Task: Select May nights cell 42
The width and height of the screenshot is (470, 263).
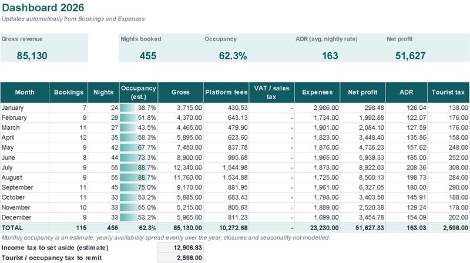Action: [104, 148]
